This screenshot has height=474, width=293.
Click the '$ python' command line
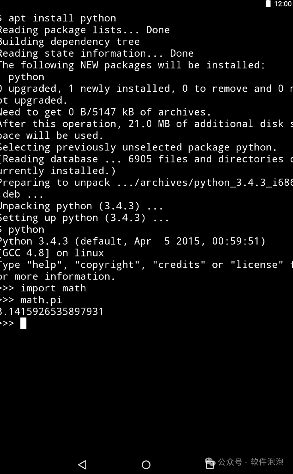tap(22, 229)
